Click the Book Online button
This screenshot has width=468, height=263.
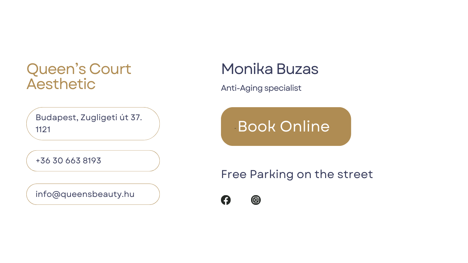click(x=286, y=126)
